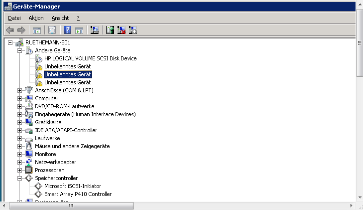Screen dimensions: 363x210
Task: Click the Monitore category icon
Action: [x=29, y=154]
